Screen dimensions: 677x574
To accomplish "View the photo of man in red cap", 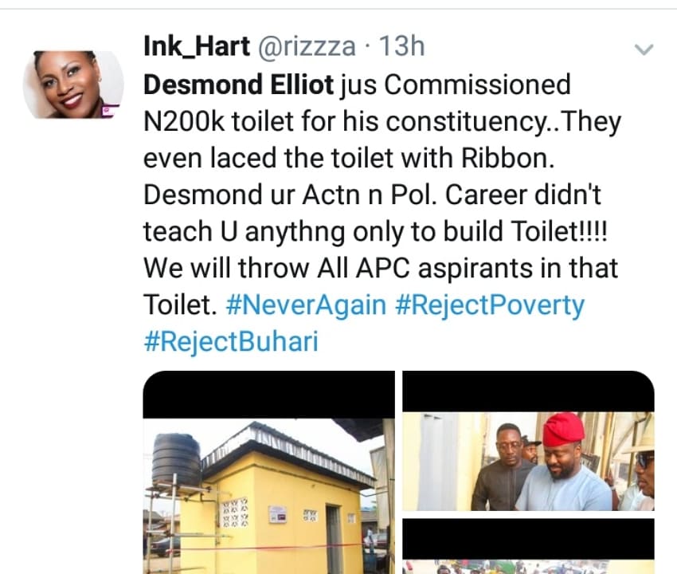I will [527, 462].
